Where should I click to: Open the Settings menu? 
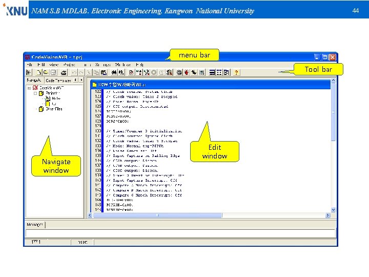pos(103,65)
